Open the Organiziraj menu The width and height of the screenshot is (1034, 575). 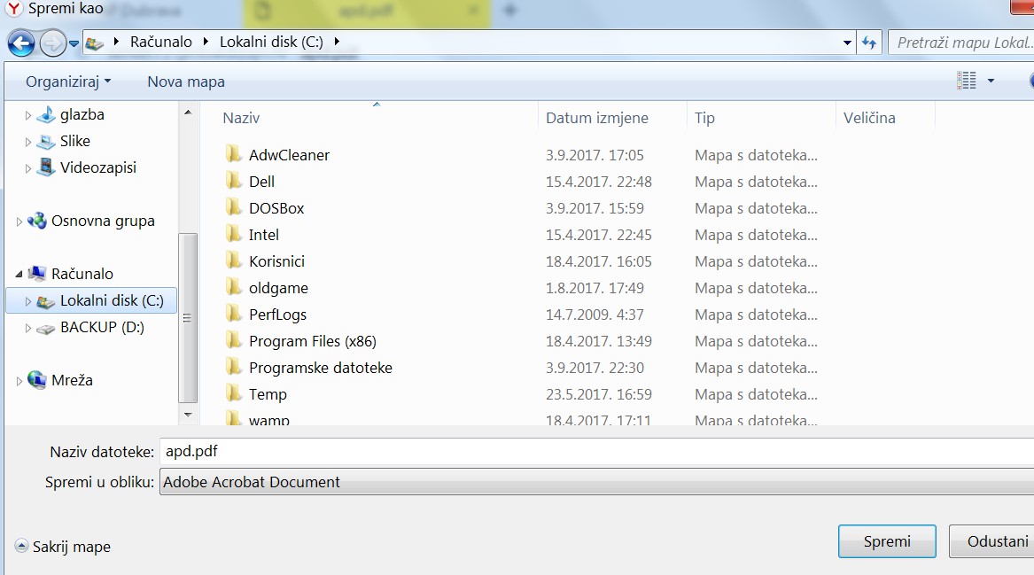point(68,82)
